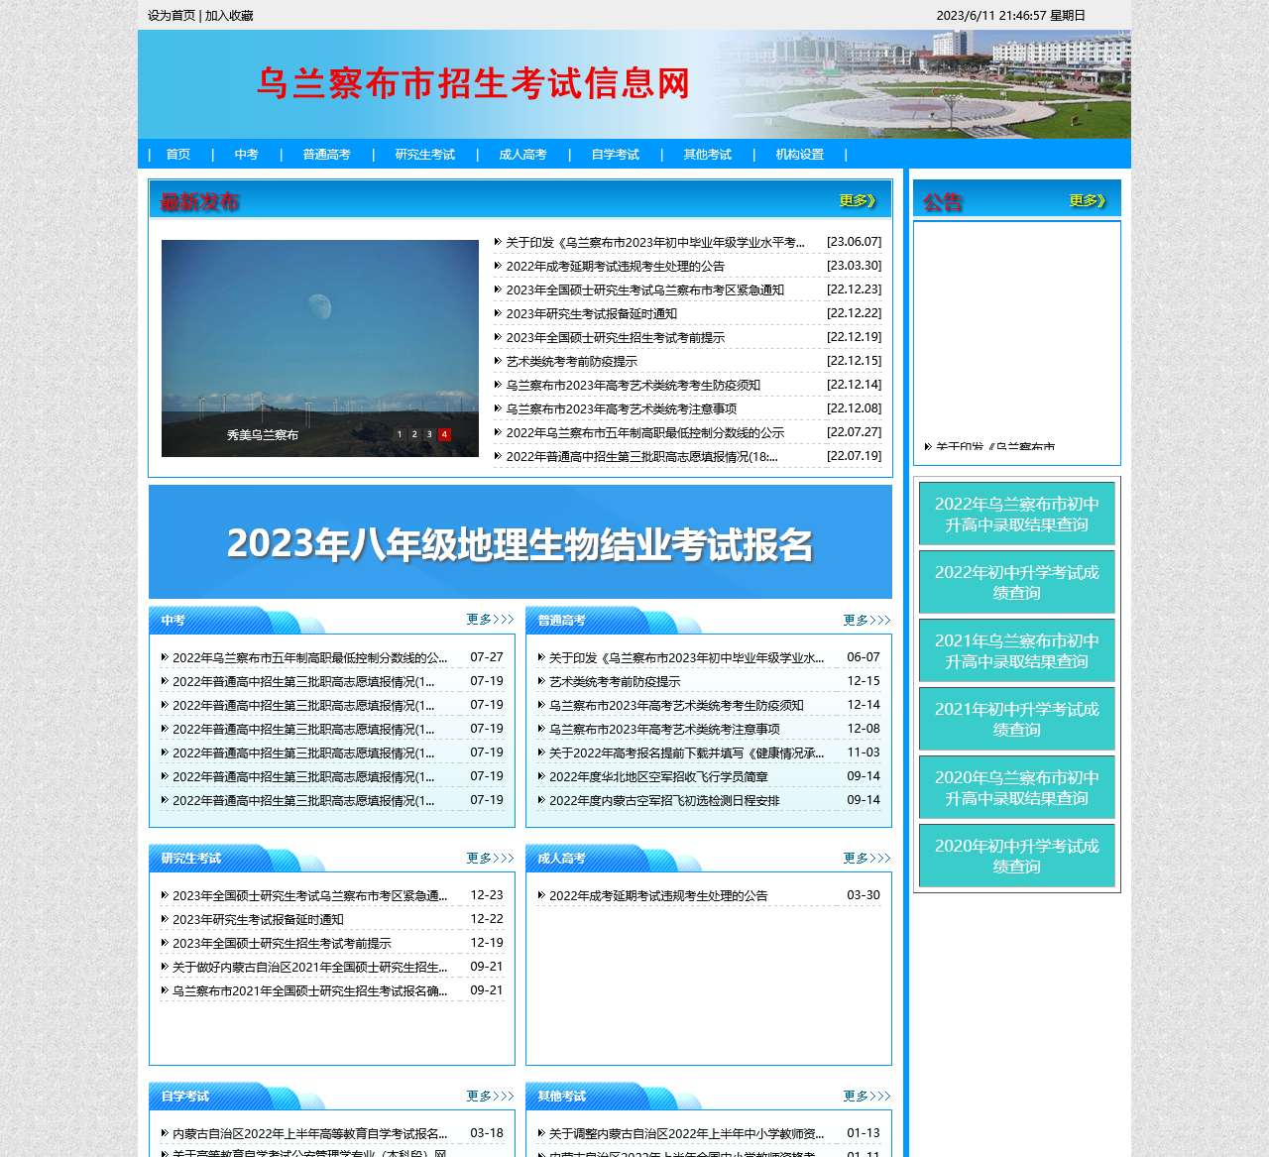
Task: Switch slideshow to image 1
Action: pos(400,434)
